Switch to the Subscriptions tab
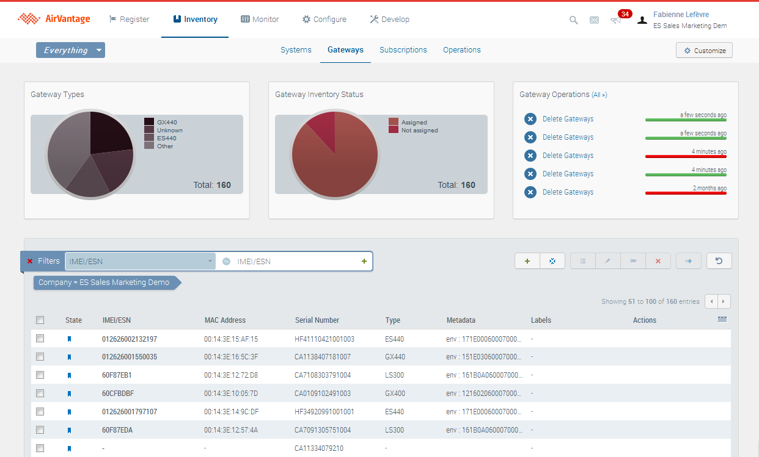Image resolution: width=759 pixels, height=457 pixels. [x=403, y=50]
